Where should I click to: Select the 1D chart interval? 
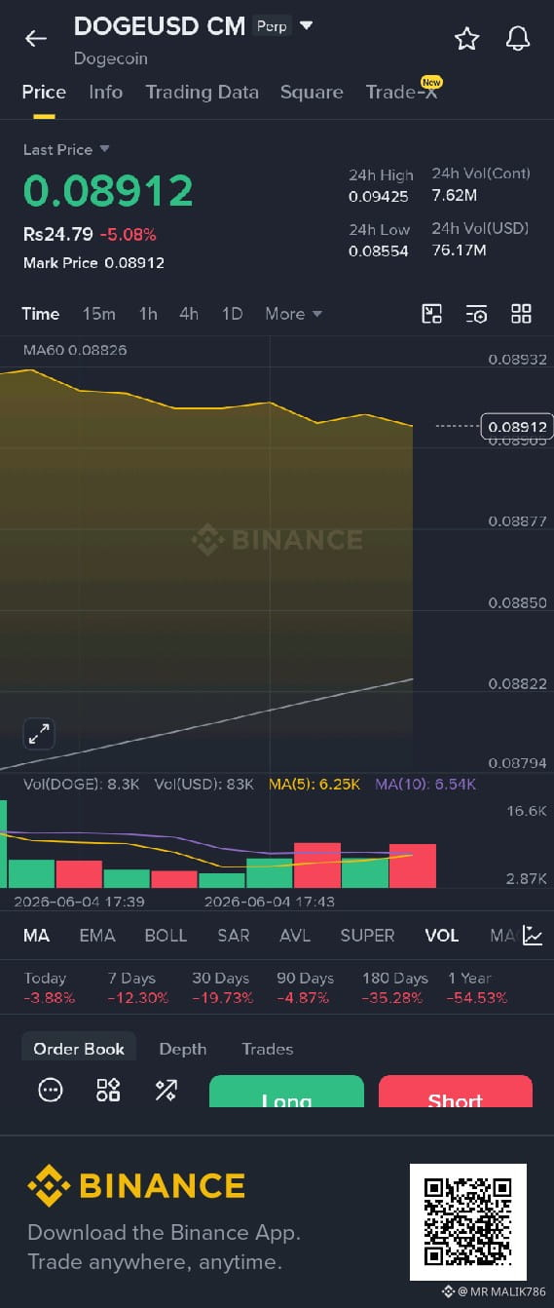tap(232, 313)
